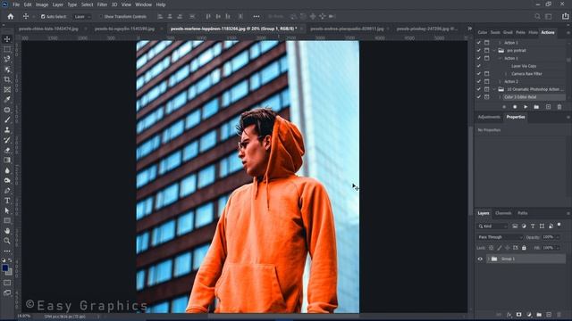Click the Share icon at top right
This screenshot has height=321, width=572.
pos(565,16)
